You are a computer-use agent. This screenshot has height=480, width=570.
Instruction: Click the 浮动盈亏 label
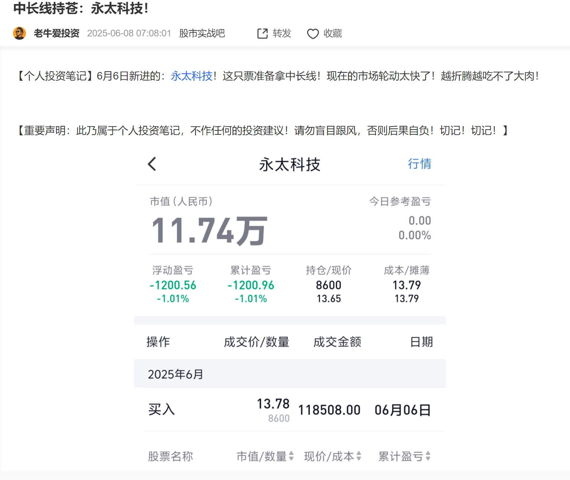click(x=173, y=270)
